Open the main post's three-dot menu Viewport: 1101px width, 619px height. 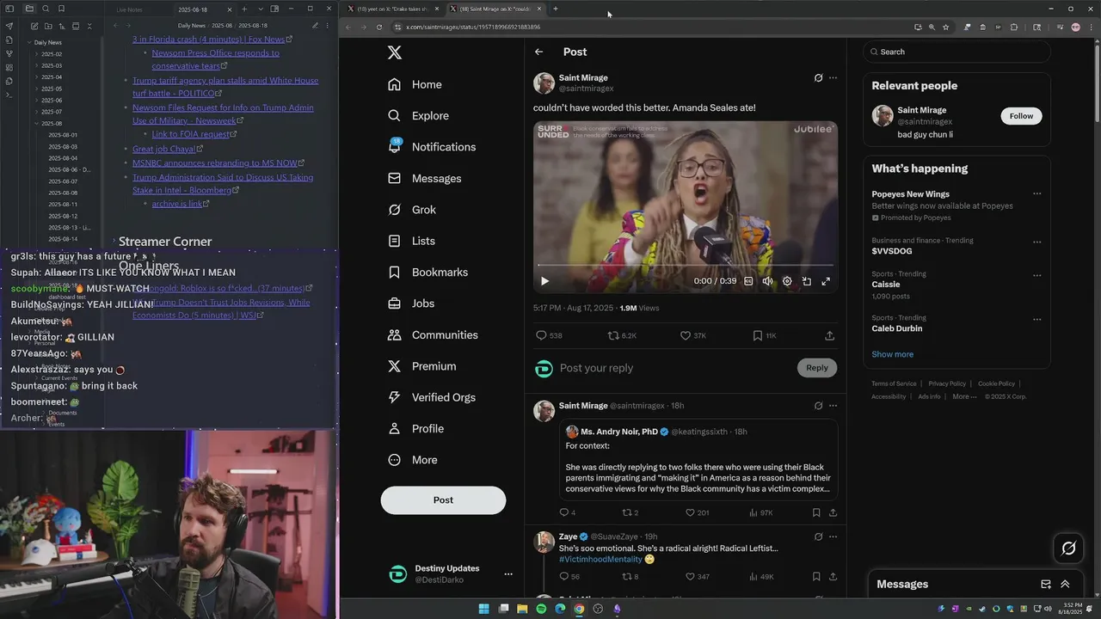click(833, 77)
